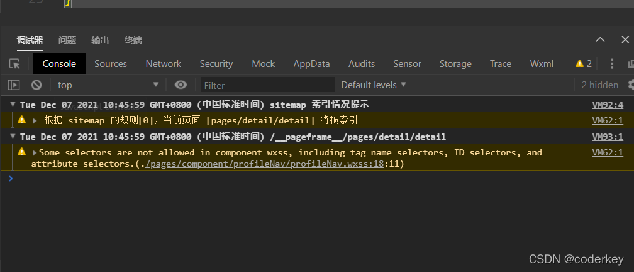Click the warning count badge showing 2
Viewport: 634px width, 272px height.
[584, 64]
